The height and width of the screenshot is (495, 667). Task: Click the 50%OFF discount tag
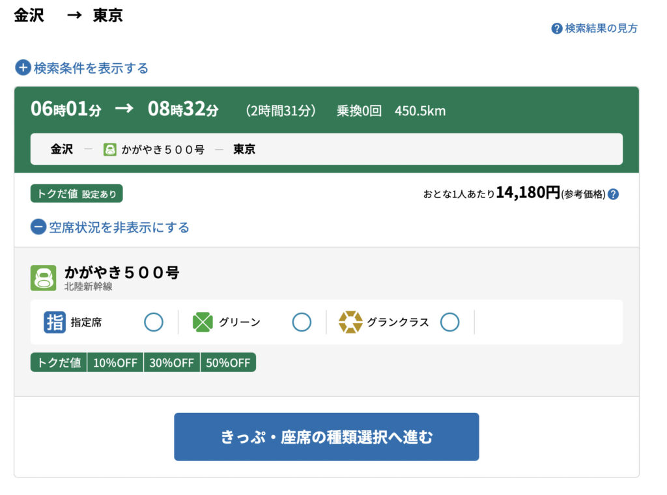229,362
